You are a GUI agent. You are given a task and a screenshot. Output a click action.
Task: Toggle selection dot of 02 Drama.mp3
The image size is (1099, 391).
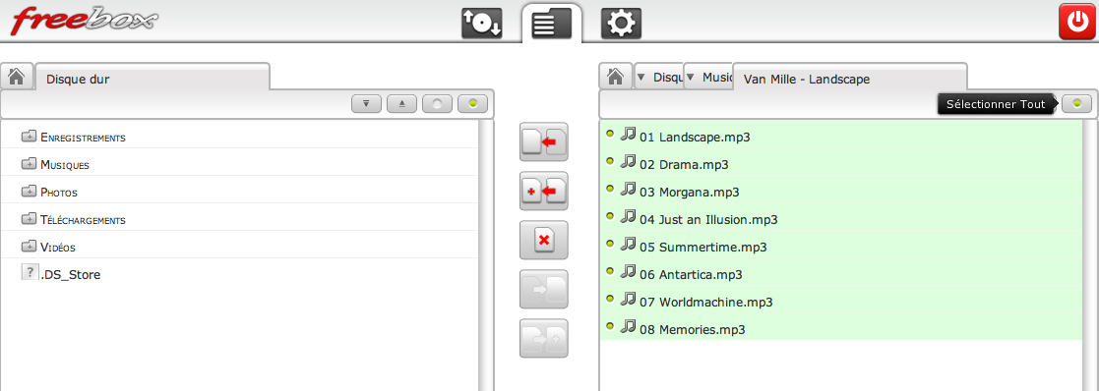610,161
